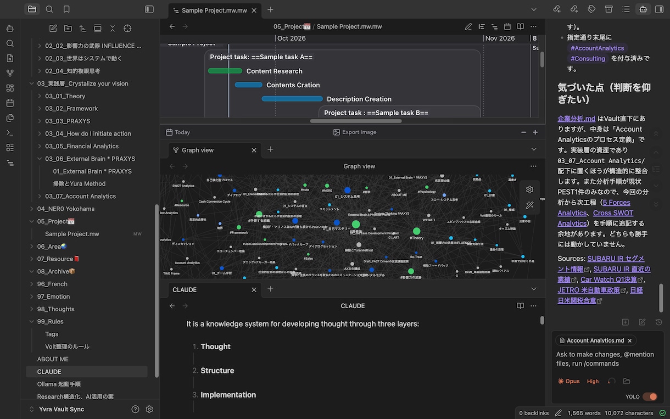Open the Outgoing links panel icon
670x419 pixels.
click(x=574, y=9)
